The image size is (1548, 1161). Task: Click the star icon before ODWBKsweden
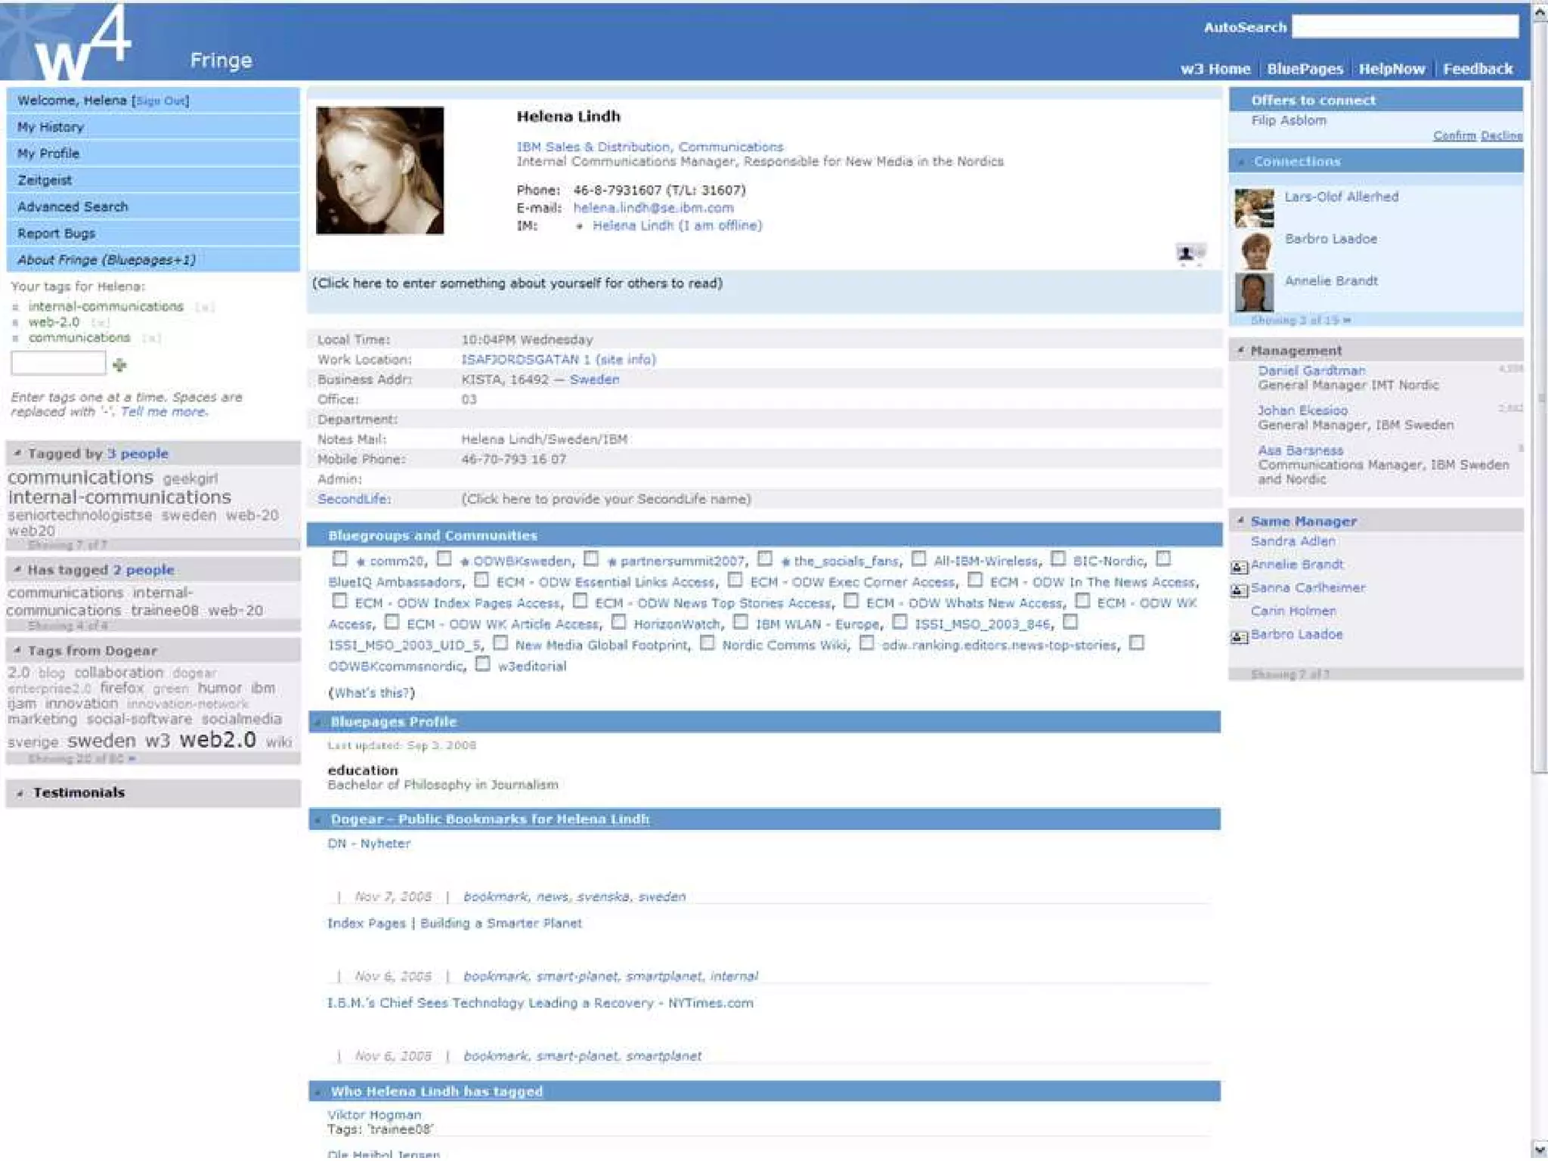click(x=464, y=562)
